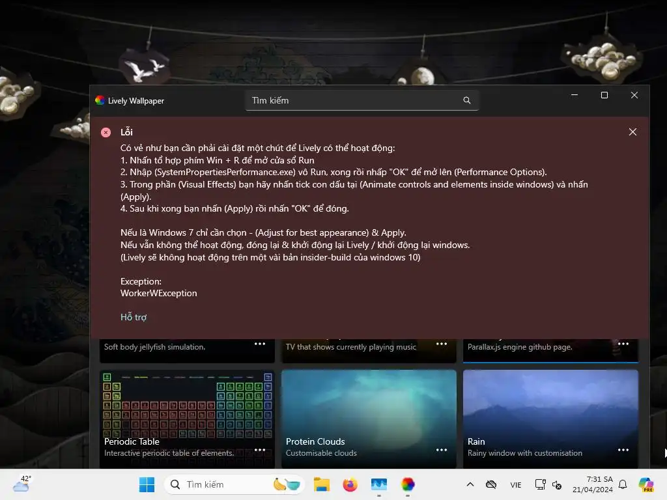
Task: Click the TV that shows currently playing music text
Action: (x=351, y=347)
